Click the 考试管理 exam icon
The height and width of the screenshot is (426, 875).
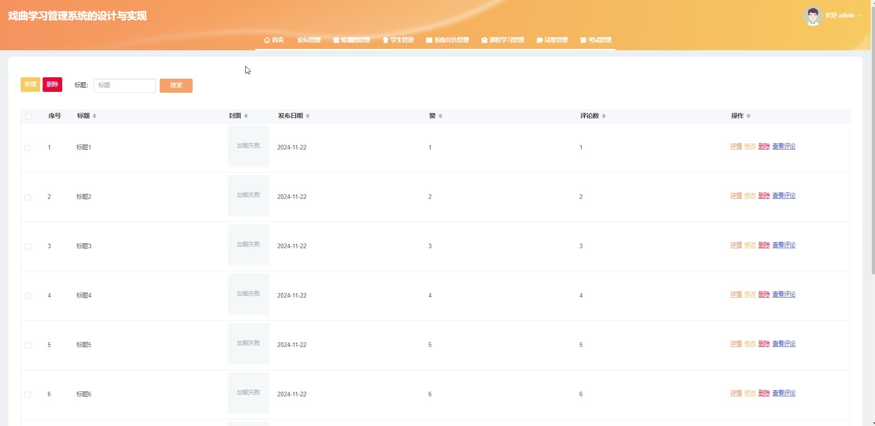pos(583,40)
